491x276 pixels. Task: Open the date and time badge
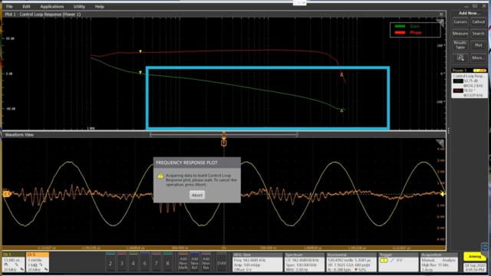click(x=475, y=267)
